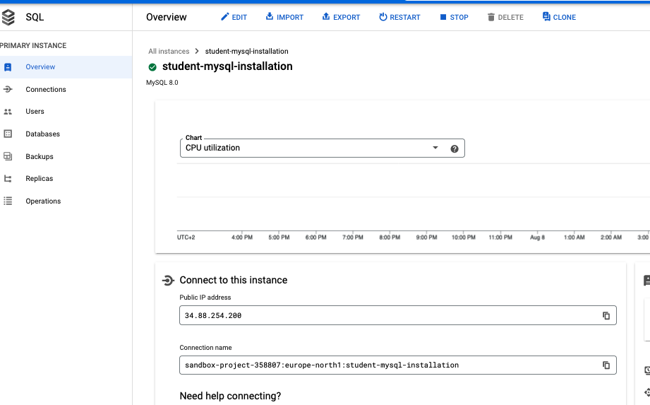The width and height of the screenshot is (650, 405).
Task: Click the green instance status checkmark icon
Action: 152,67
